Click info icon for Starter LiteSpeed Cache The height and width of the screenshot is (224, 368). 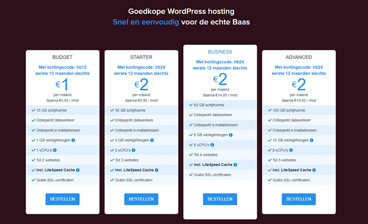click(156, 170)
